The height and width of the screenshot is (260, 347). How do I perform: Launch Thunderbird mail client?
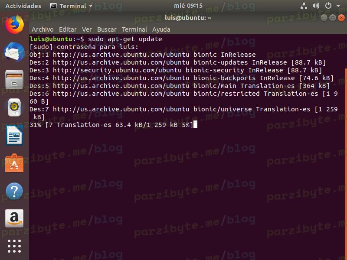[14, 52]
